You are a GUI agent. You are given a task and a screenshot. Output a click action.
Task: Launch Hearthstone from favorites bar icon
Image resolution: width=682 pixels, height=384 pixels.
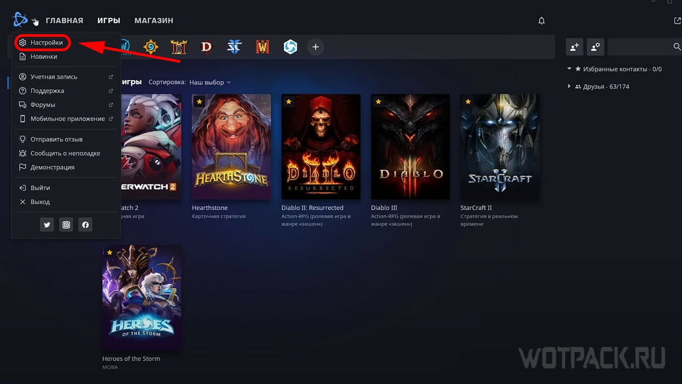pos(151,47)
